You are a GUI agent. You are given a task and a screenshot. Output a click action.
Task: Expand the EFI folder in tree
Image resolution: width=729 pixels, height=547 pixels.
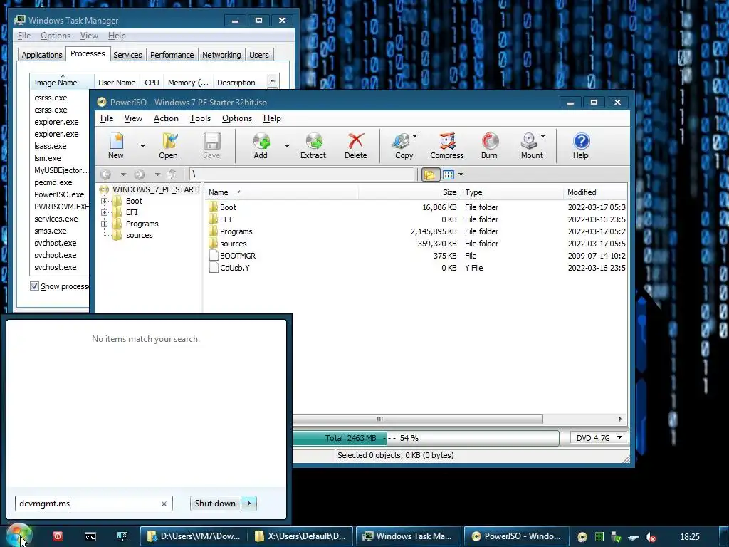tap(104, 212)
